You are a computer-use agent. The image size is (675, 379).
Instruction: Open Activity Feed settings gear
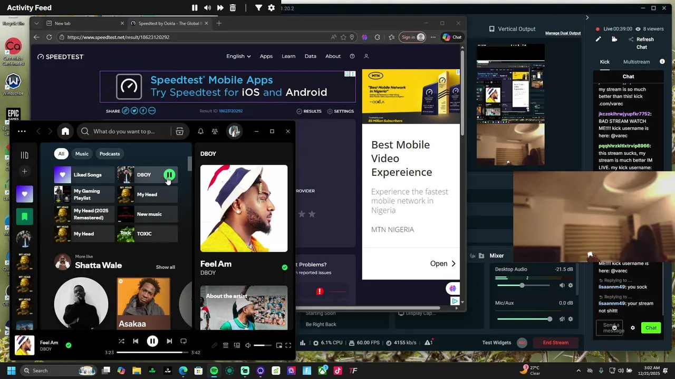click(271, 8)
